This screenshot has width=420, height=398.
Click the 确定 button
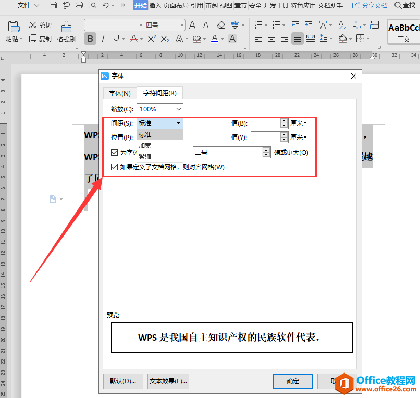coord(293,381)
